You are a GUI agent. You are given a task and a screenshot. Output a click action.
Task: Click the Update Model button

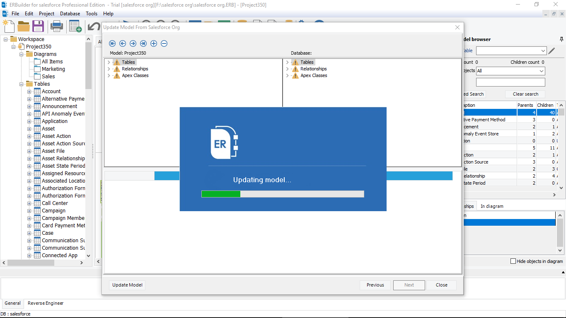point(127,285)
